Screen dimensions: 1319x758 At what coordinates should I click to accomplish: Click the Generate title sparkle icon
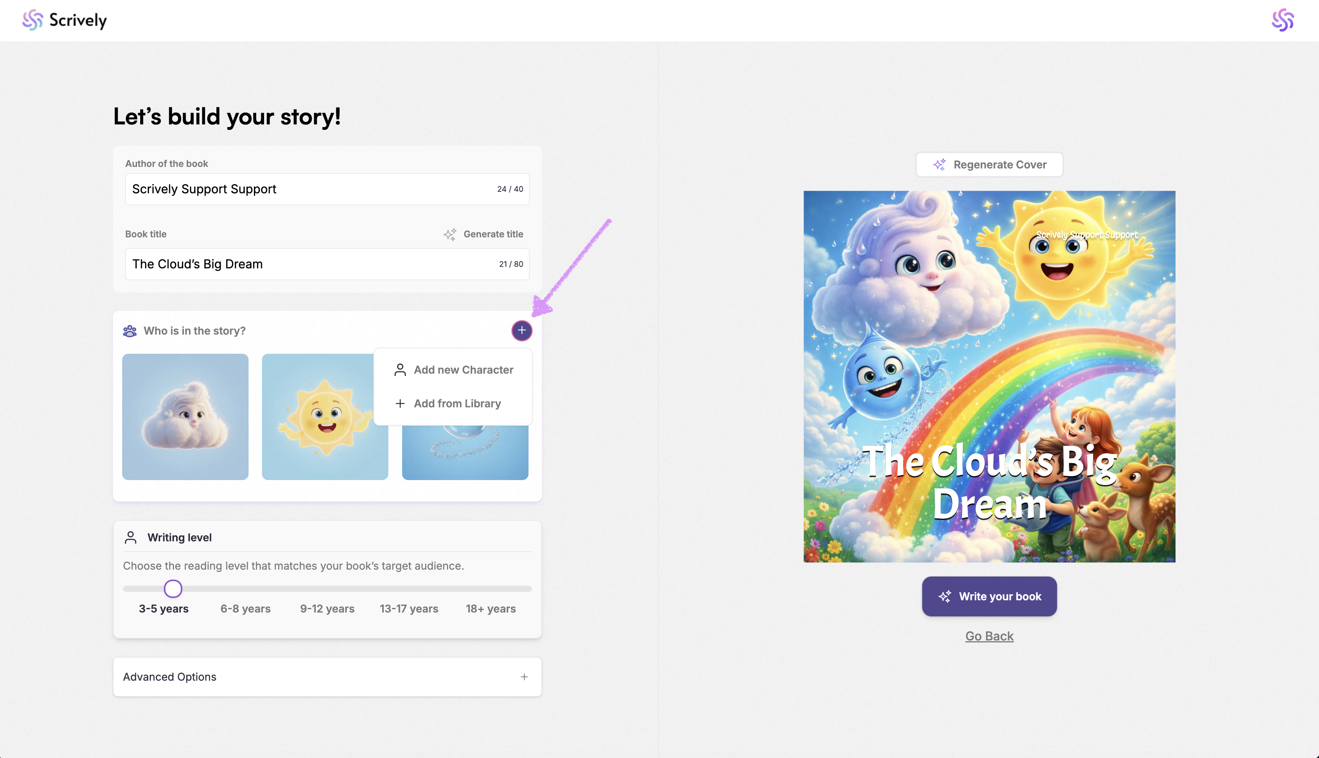450,234
